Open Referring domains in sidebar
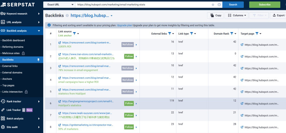 13,47
